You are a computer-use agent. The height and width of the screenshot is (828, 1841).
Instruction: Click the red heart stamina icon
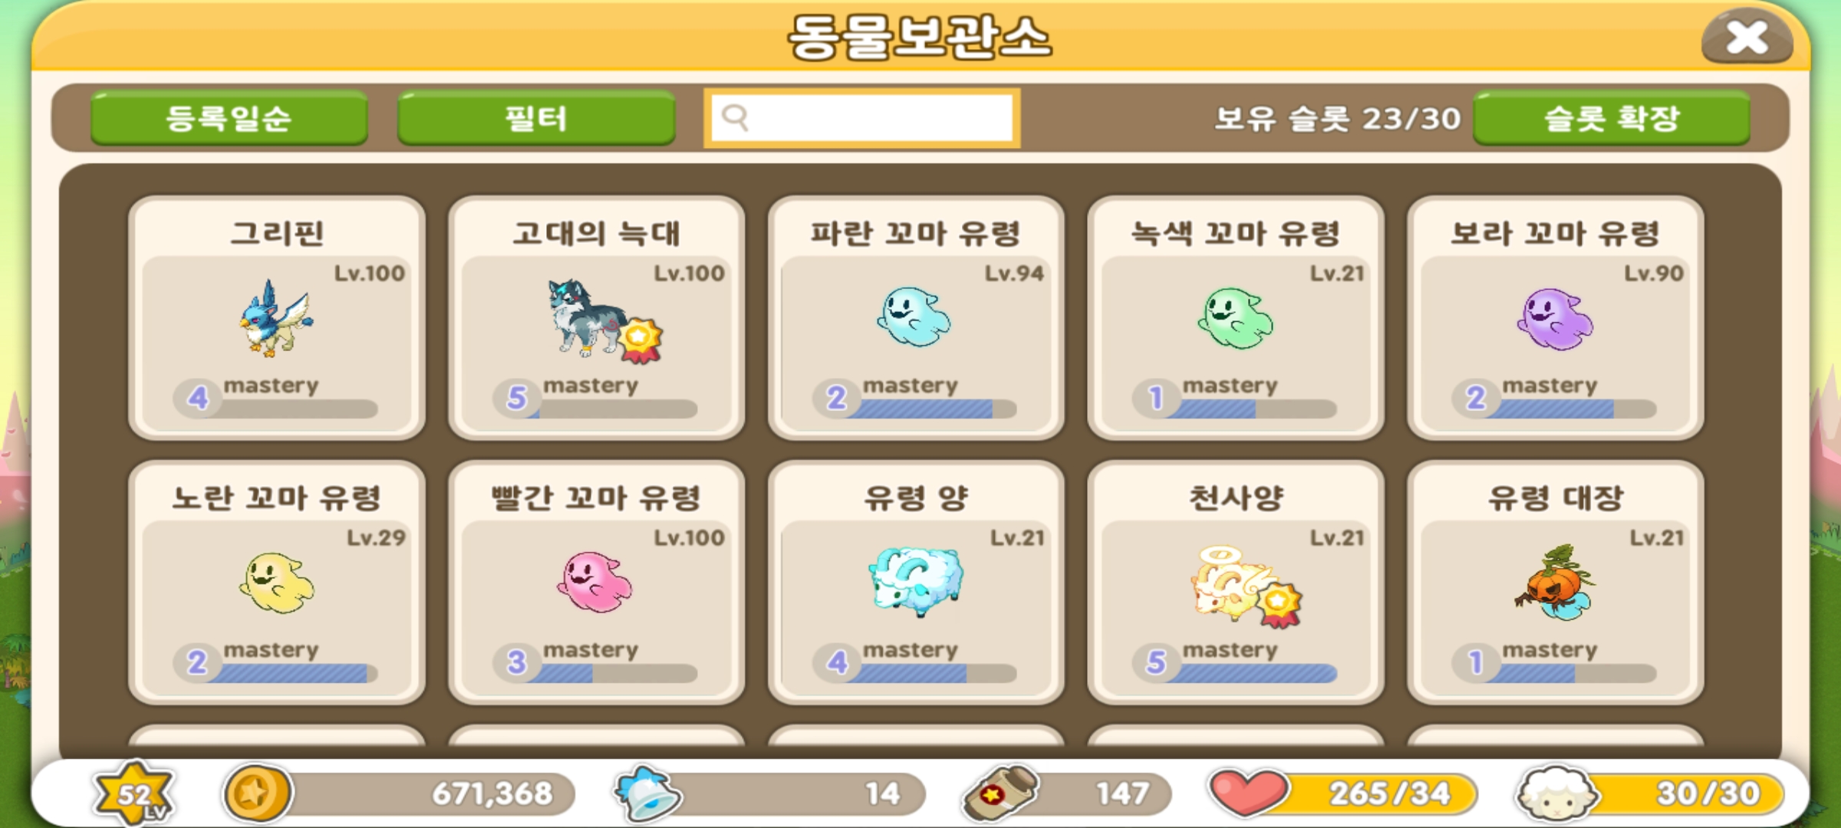tap(1248, 793)
